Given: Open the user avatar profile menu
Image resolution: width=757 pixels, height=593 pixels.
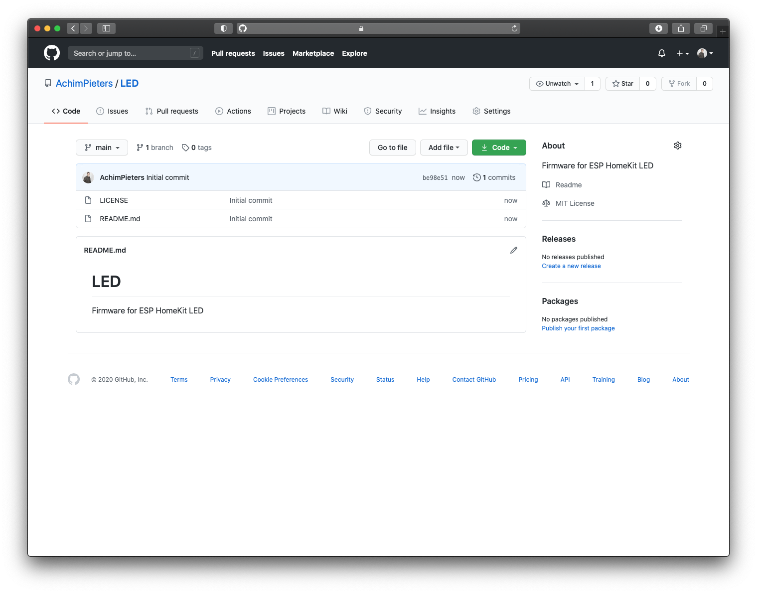Looking at the screenshot, I should [x=705, y=53].
